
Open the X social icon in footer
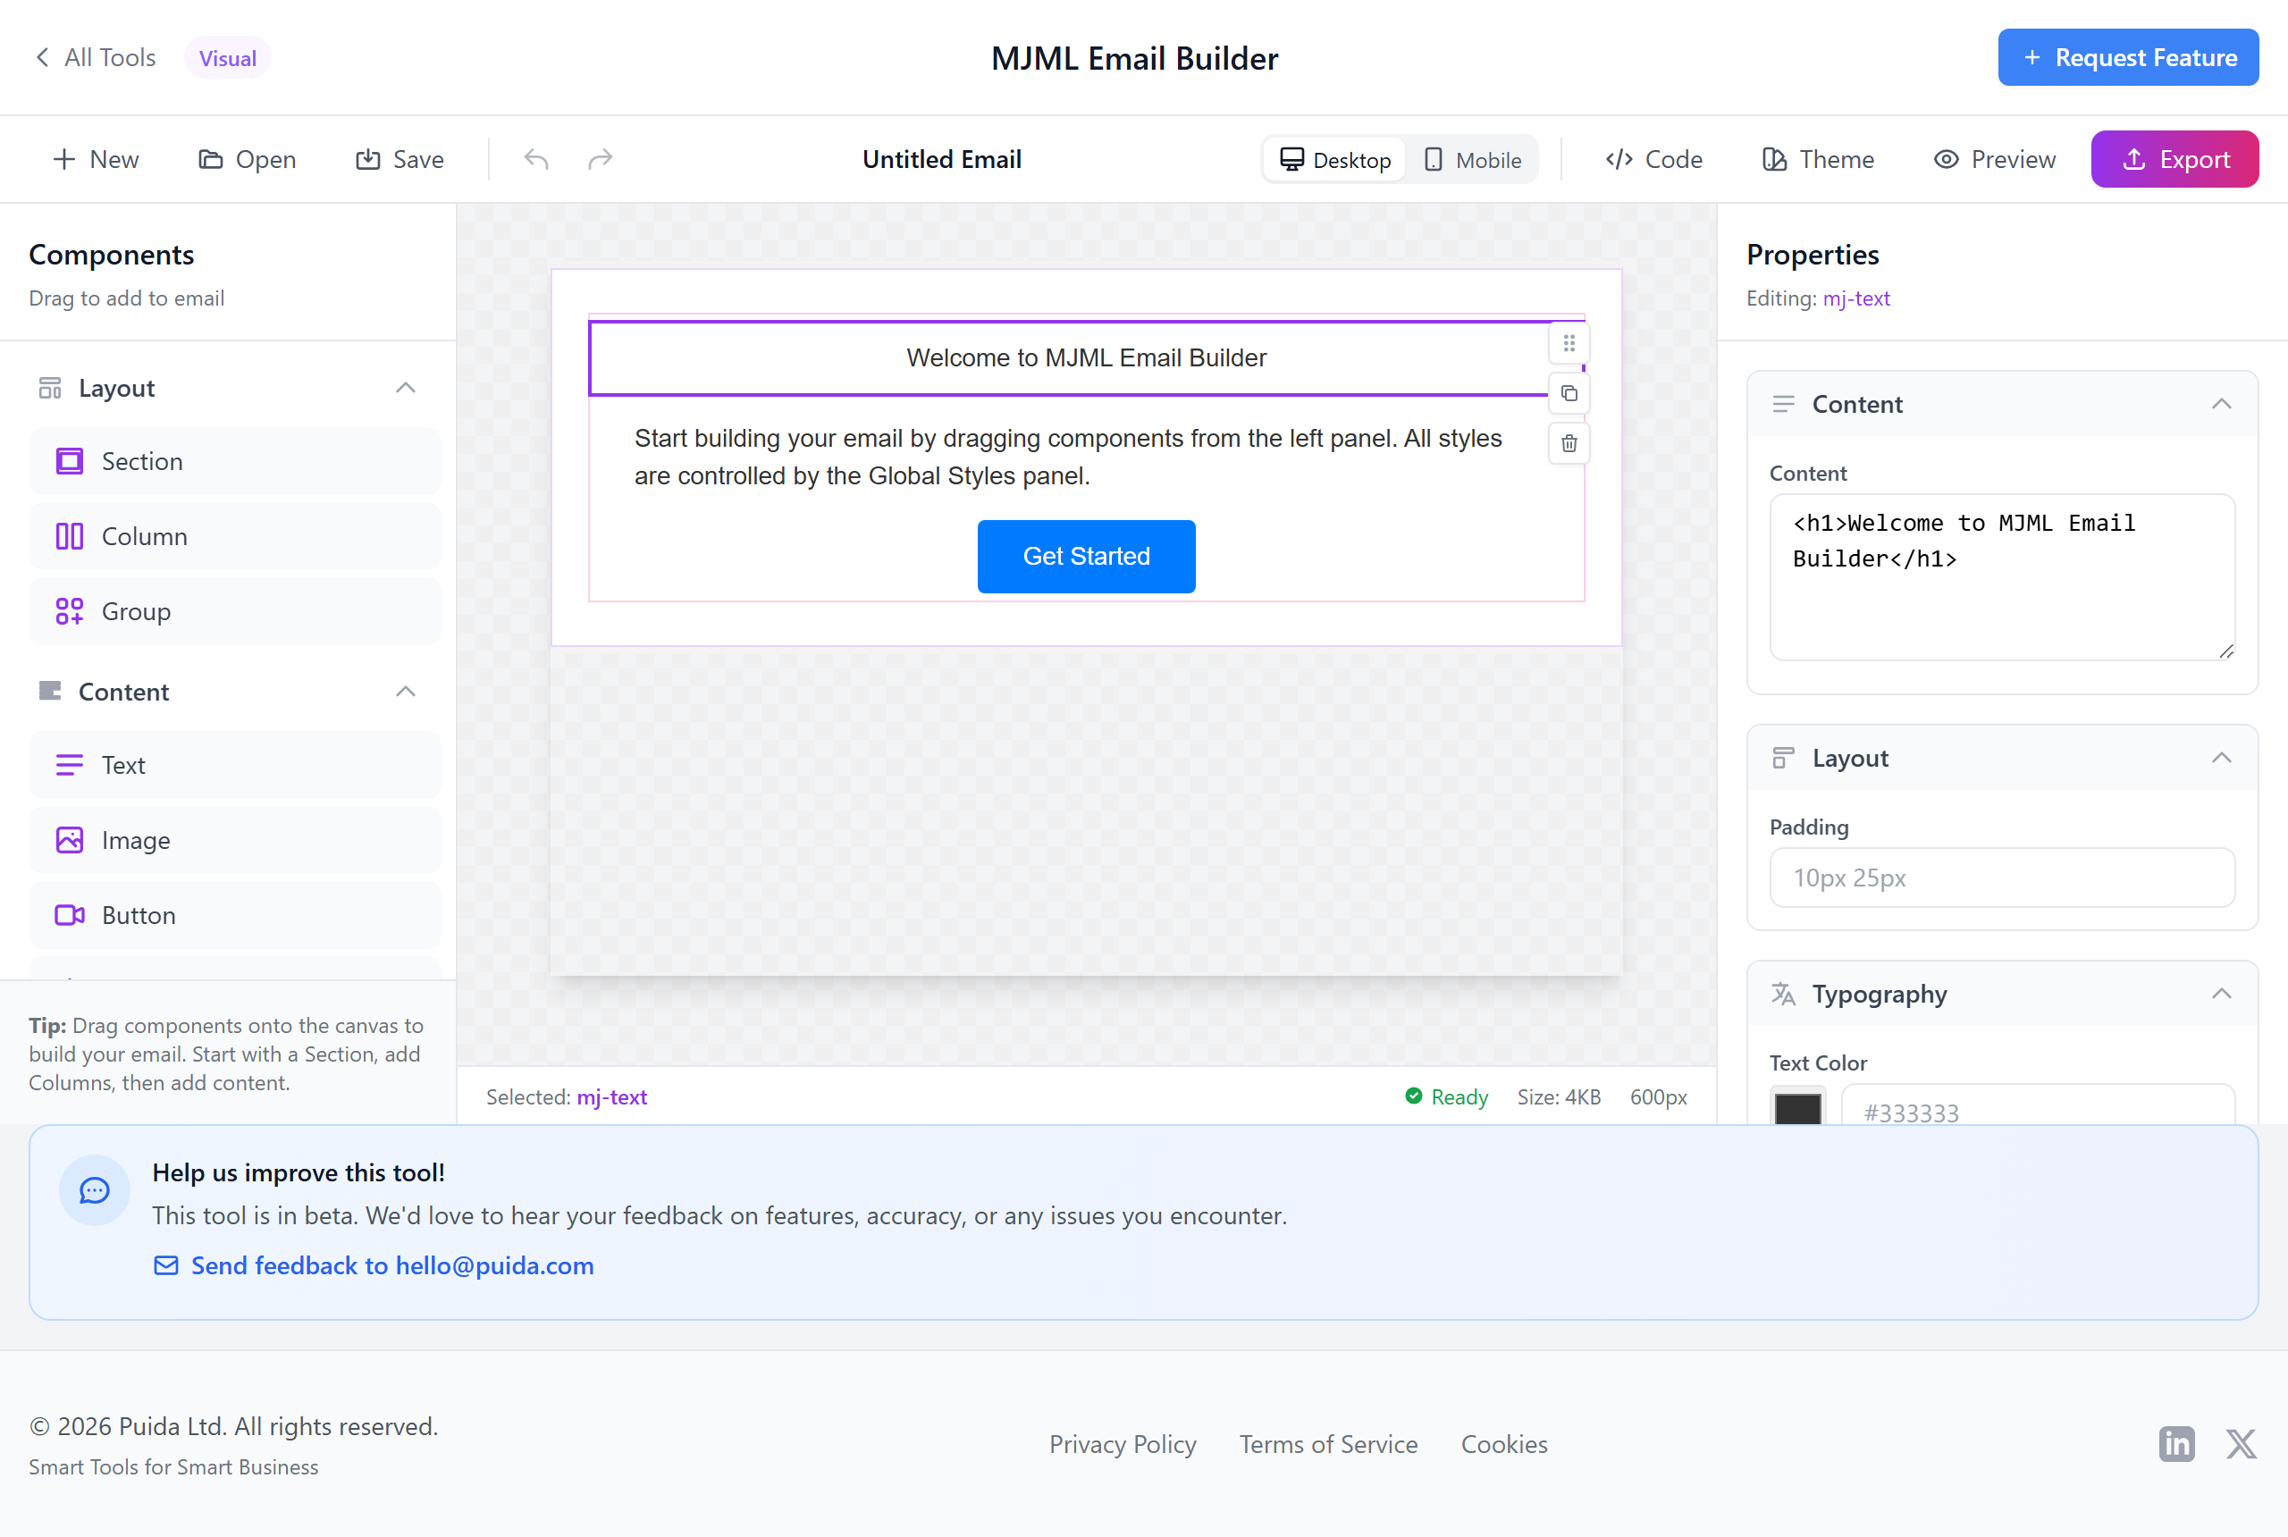tap(2241, 1444)
